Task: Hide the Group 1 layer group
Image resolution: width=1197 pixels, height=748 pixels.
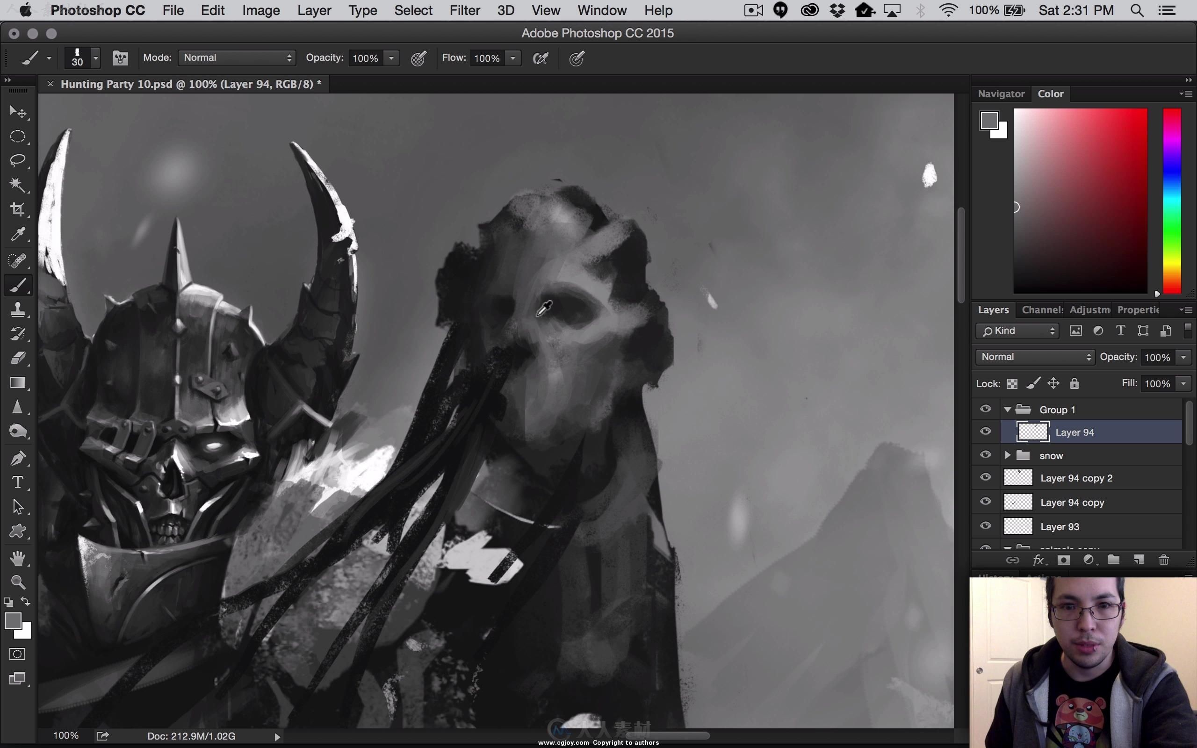Action: [x=985, y=409]
